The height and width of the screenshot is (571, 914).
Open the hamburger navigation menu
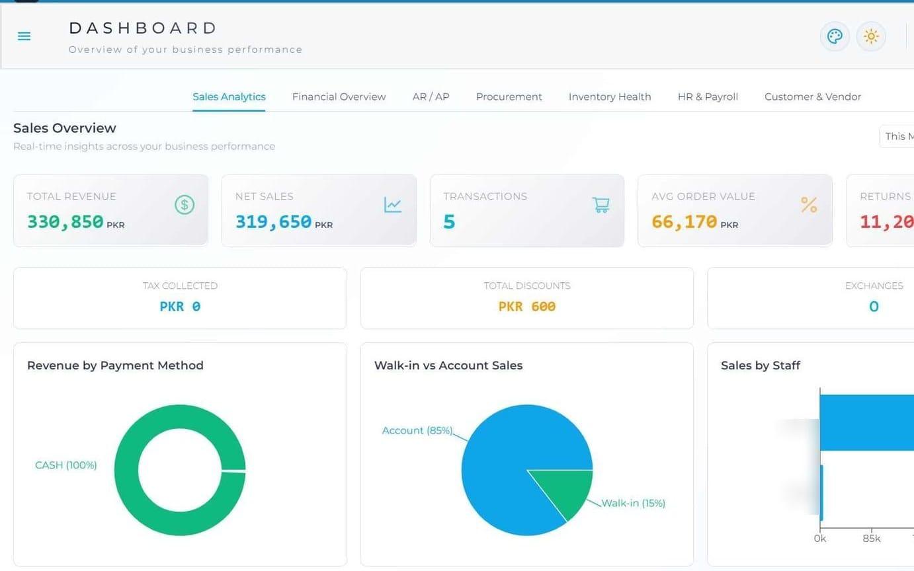point(24,36)
